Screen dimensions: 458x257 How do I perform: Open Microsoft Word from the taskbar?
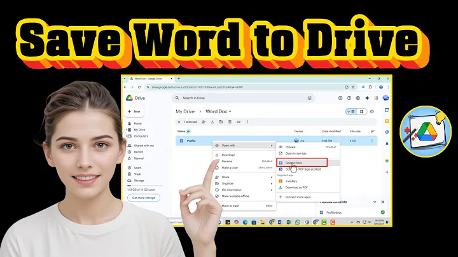[280, 222]
